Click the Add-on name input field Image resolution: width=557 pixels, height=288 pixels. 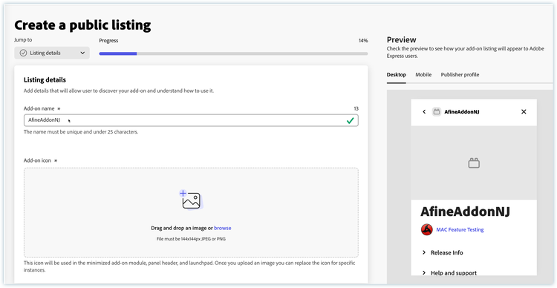[191, 120]
